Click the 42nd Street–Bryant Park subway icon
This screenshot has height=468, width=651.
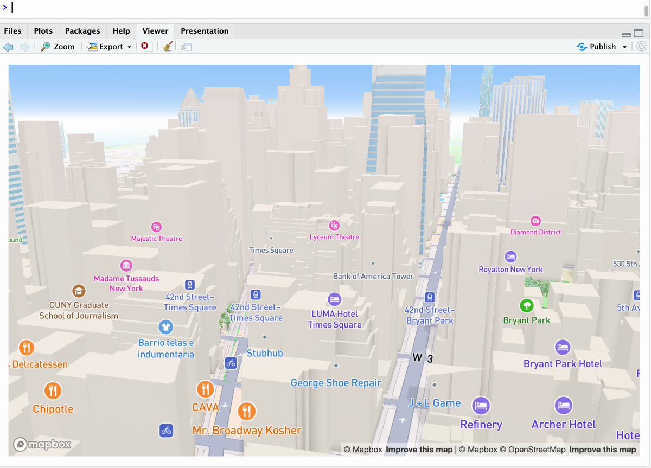click(430, 297)
